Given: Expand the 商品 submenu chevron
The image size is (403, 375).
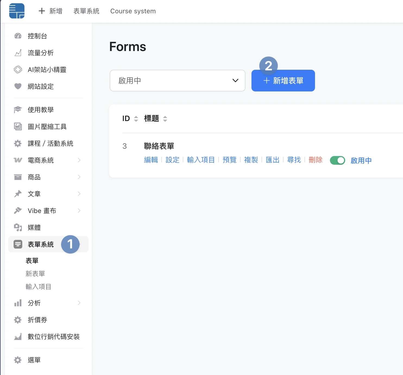Looking at the screenshot, I should [79, 177].
